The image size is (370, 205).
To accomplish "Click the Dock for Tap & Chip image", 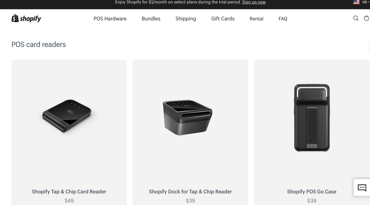I will pos(188,118).
